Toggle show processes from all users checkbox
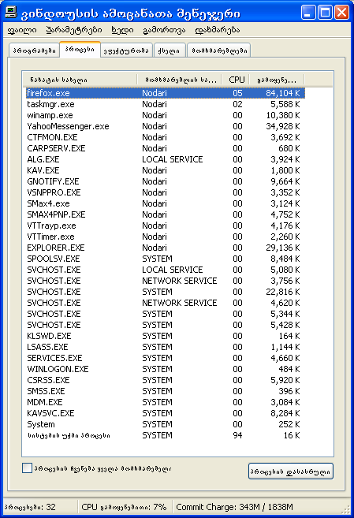The height and width of the screenshot is (518, 354). (27, 468)
